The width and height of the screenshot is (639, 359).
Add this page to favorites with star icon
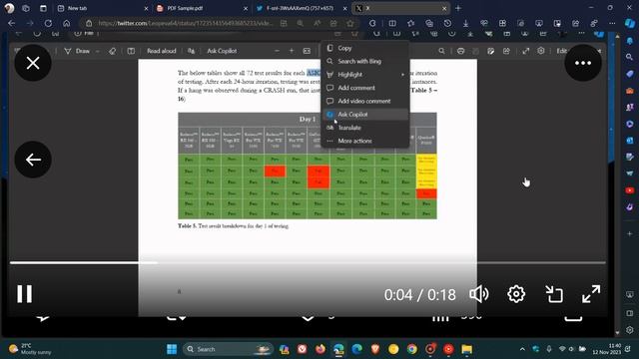click(x=350, y=23)
